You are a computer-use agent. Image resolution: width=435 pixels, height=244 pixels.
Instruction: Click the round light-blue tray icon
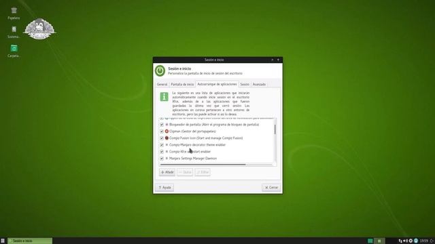(x=416, y=241)
